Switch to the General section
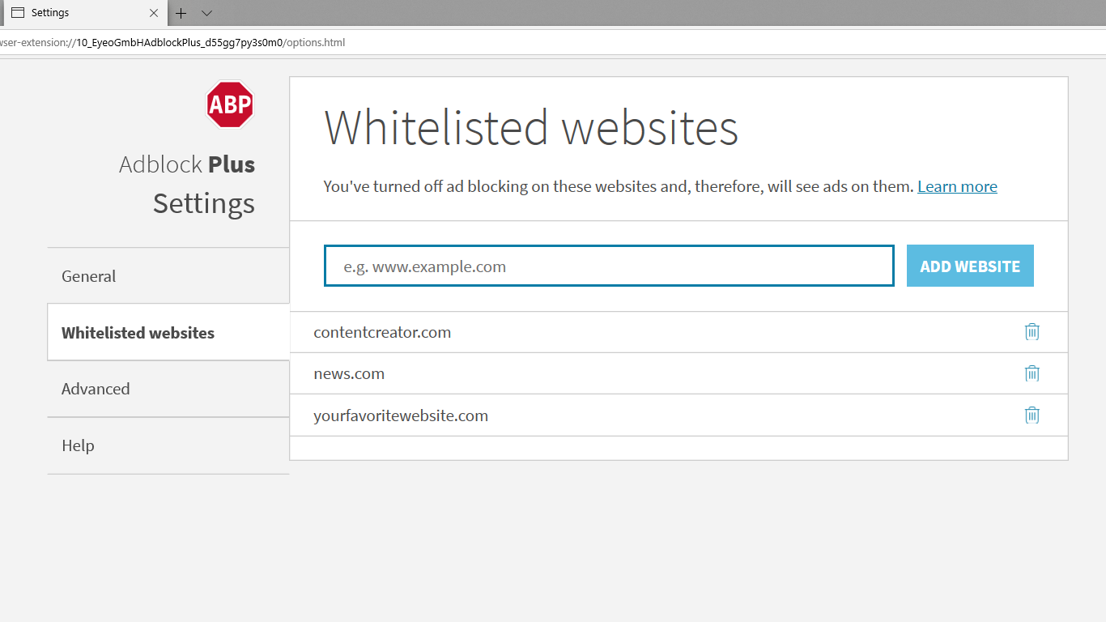1106x622 pixels. [88, 276]
